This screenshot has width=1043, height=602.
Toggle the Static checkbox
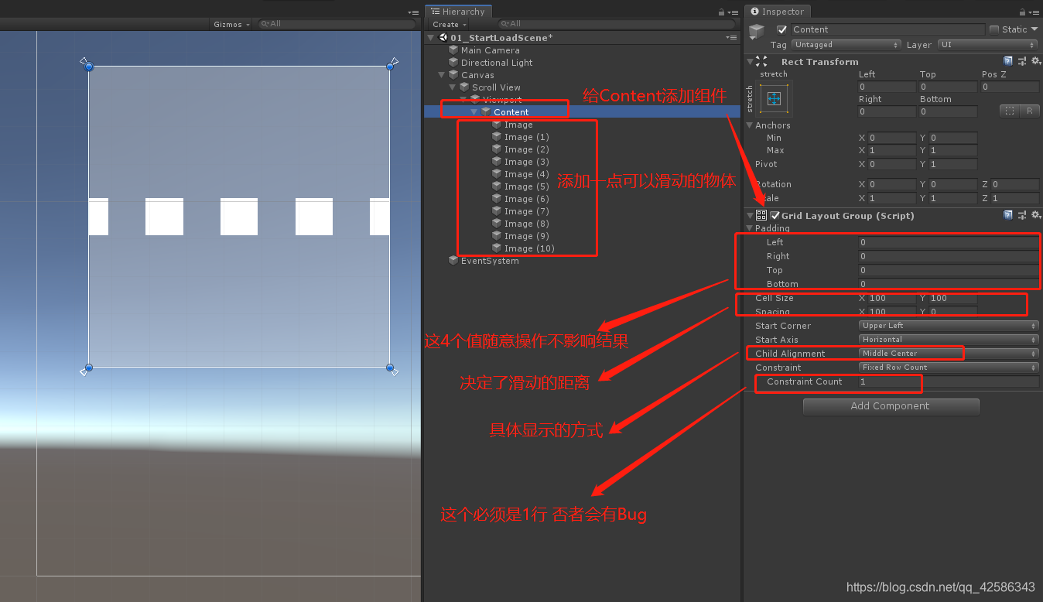point(995,29)
